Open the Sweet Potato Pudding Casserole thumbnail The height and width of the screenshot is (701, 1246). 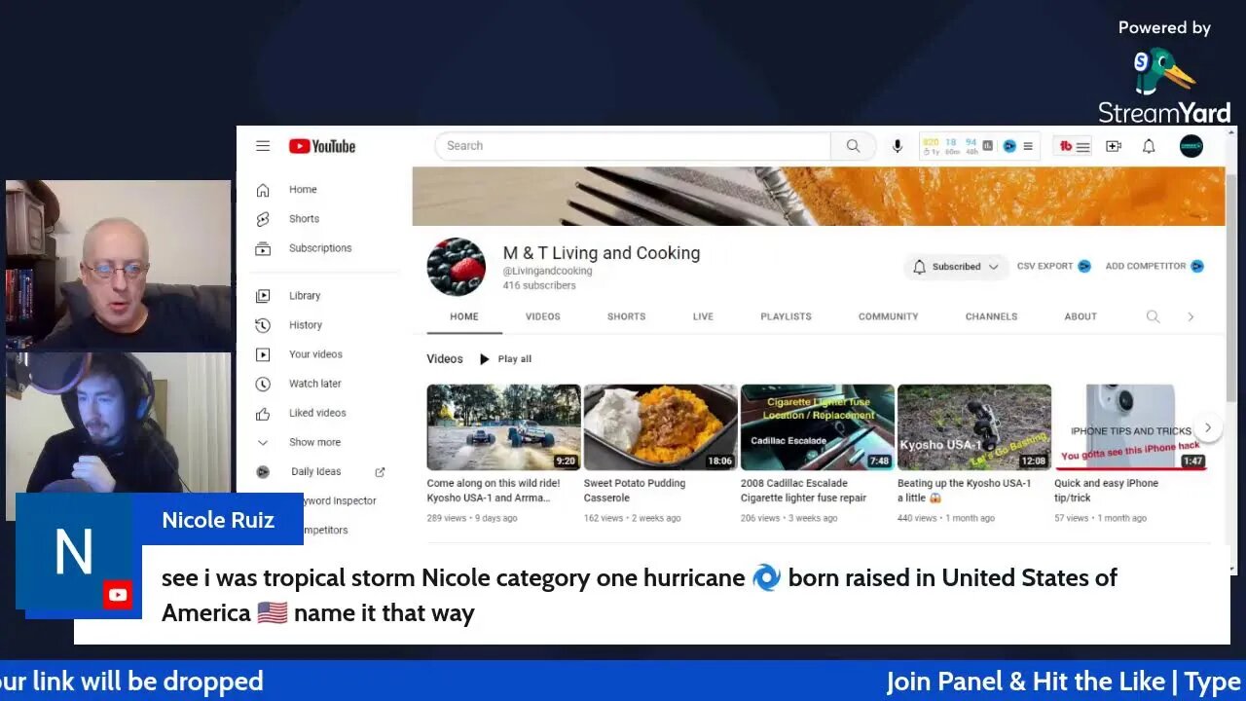[x=660, y=427]
